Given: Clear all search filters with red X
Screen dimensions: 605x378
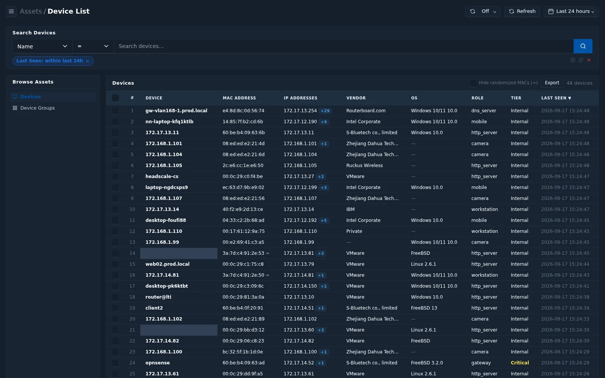Looking at the screenshot, I should 589,60.
